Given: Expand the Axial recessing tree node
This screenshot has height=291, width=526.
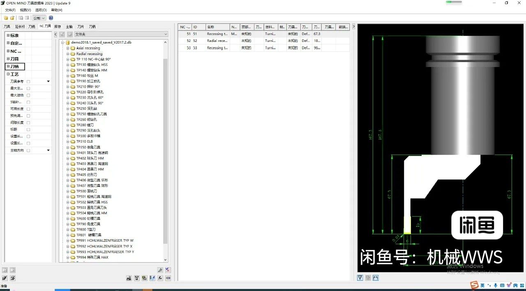Looking at the screenshot, I should pyautogui.click(x=67, y=48).
